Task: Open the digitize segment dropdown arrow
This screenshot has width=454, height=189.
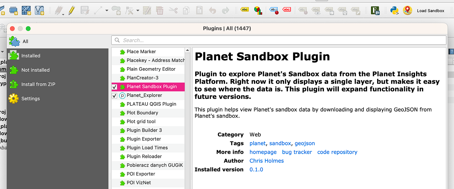Action: coord(107,10)
